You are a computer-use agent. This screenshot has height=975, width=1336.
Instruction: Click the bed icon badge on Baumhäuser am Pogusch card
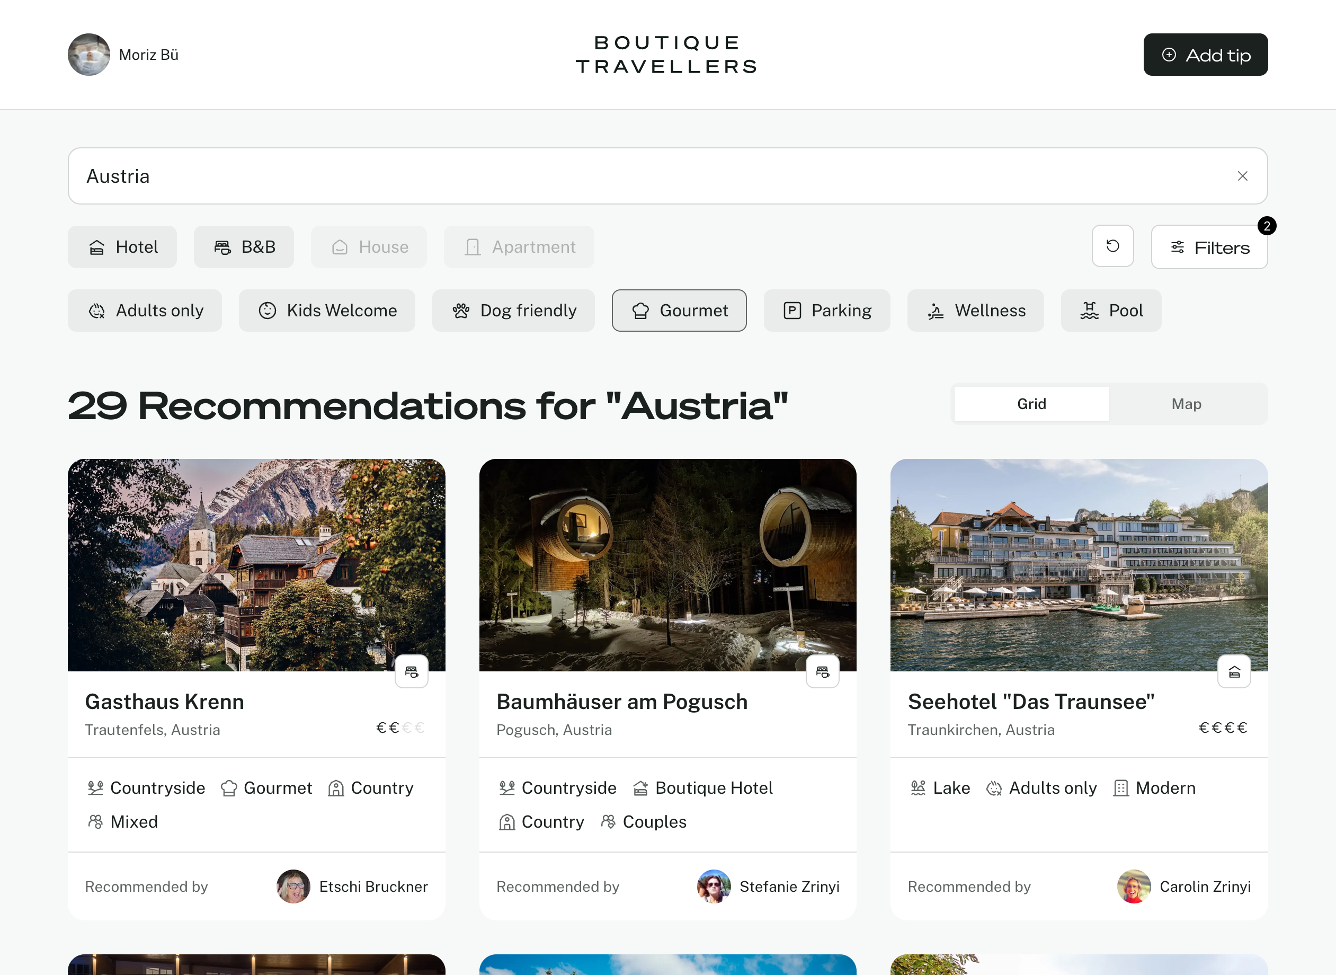coord(822,671)
